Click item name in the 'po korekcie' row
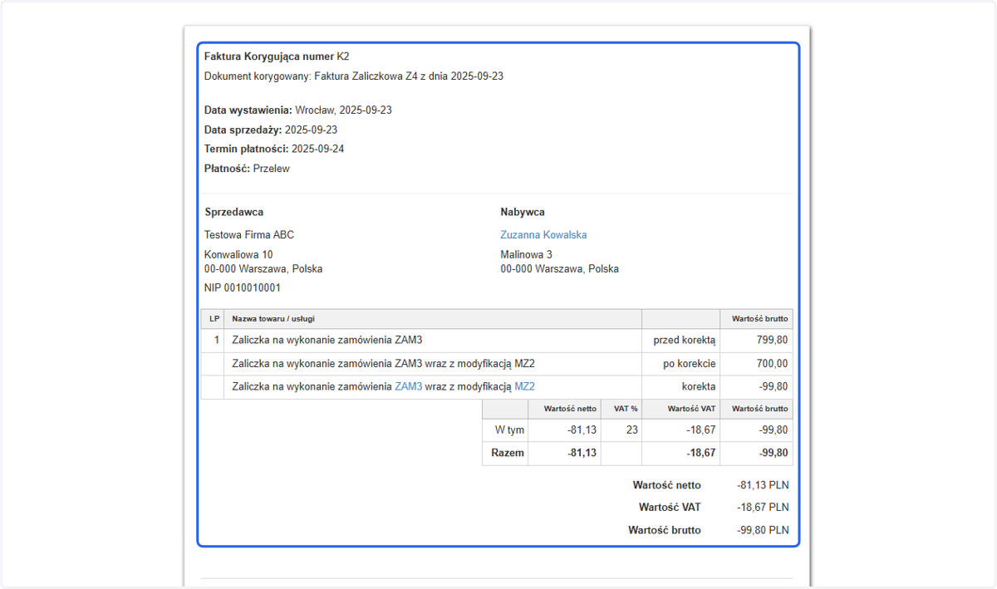The image size is (997, 589). (383, 363)
